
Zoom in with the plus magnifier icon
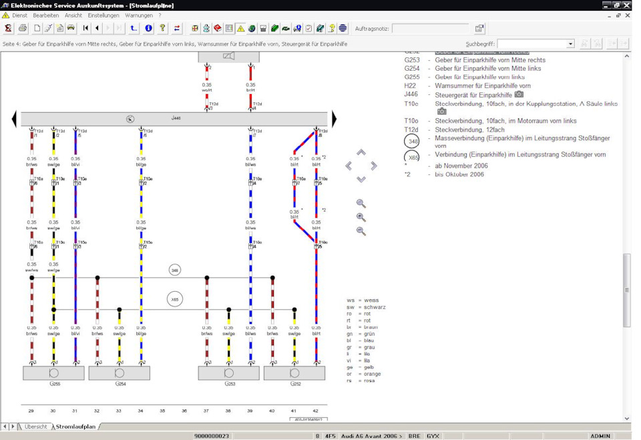click(x=361, y=218)
